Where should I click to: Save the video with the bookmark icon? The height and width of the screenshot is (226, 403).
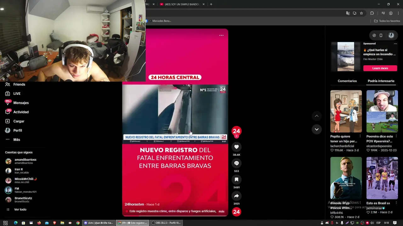tap(236, 180)
